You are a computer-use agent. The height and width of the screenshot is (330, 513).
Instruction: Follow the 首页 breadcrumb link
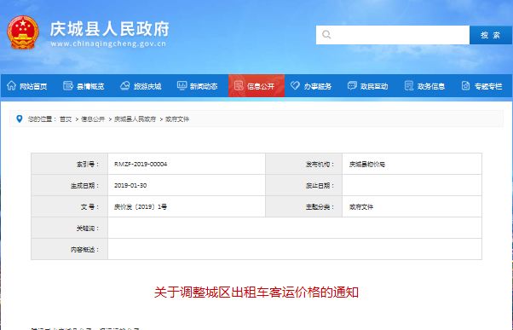point(66,119)
